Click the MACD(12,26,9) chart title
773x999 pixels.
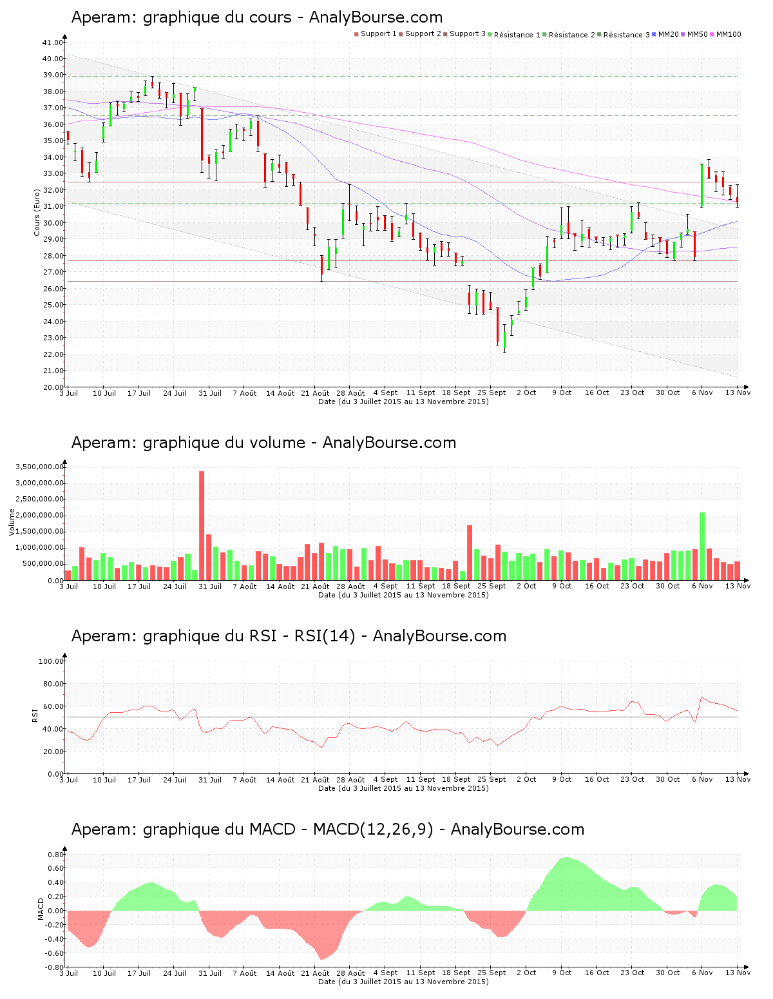327,829
